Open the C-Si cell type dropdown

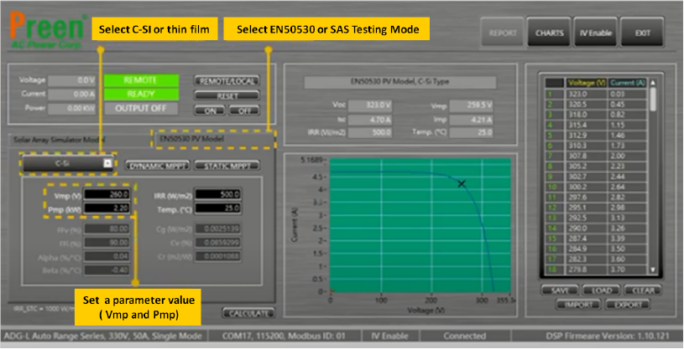[68, 164]
